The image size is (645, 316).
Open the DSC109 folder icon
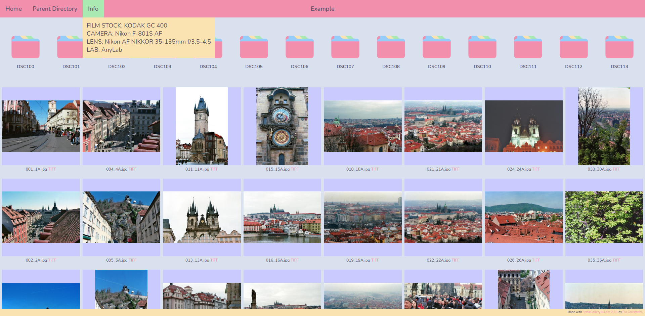(x=437, y=47)
